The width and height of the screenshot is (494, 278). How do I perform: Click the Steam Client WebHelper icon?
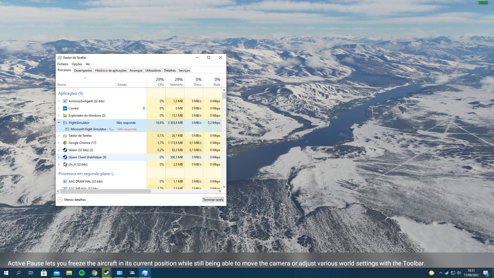pos(65,157)
